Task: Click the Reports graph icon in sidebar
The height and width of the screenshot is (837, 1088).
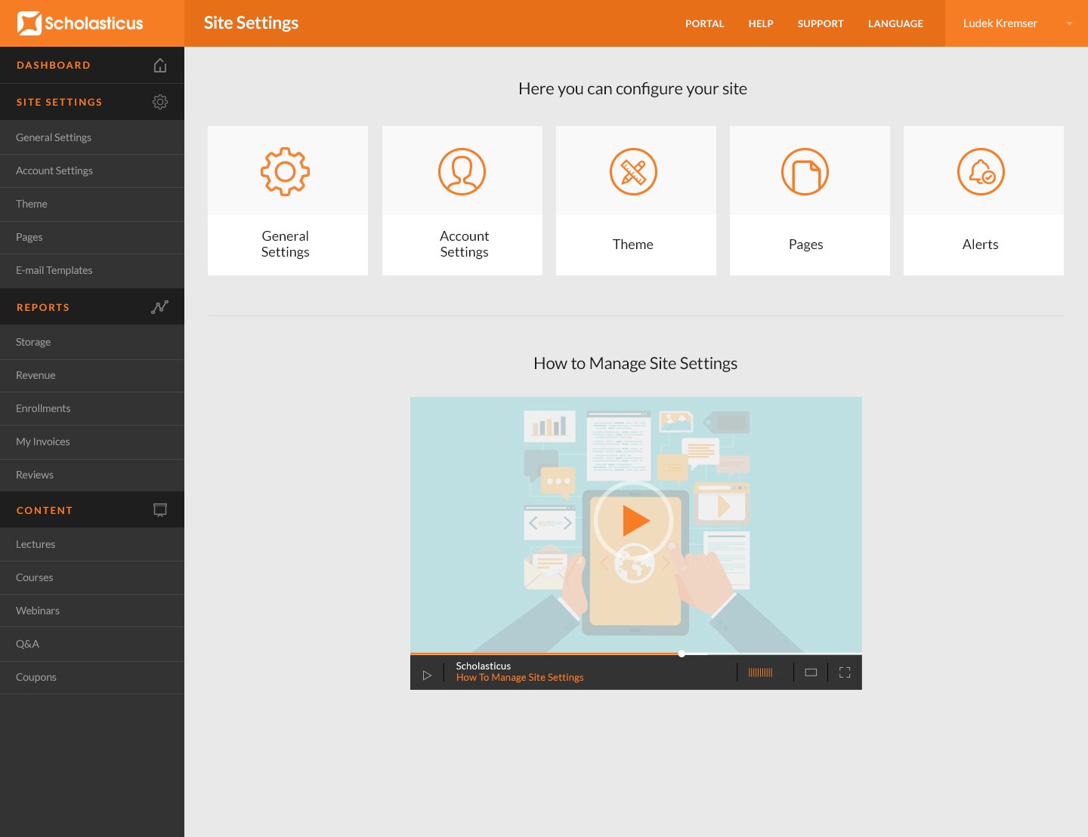Action: pyautogui.click(x=159, y=307)
